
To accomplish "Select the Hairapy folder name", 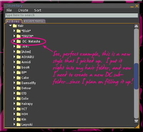I will tap(27, 104).
